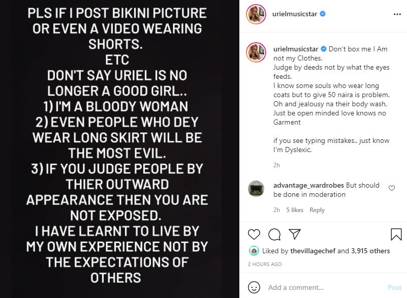Like the advantage_wardrobes comment

pos(391,188)
